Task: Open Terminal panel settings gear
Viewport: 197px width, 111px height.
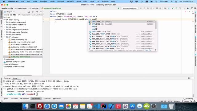Action: coord(189,78)
